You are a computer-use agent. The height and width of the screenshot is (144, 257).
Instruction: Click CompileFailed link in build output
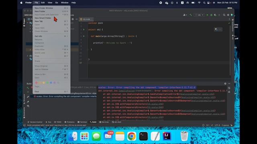click(x=126, y=91)
